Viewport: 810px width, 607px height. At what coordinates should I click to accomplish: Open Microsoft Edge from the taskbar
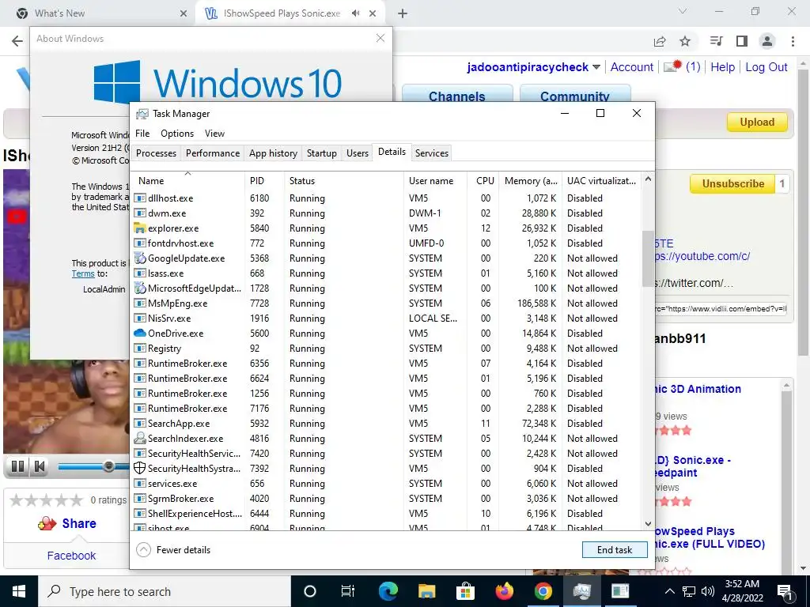click(388, 591)
